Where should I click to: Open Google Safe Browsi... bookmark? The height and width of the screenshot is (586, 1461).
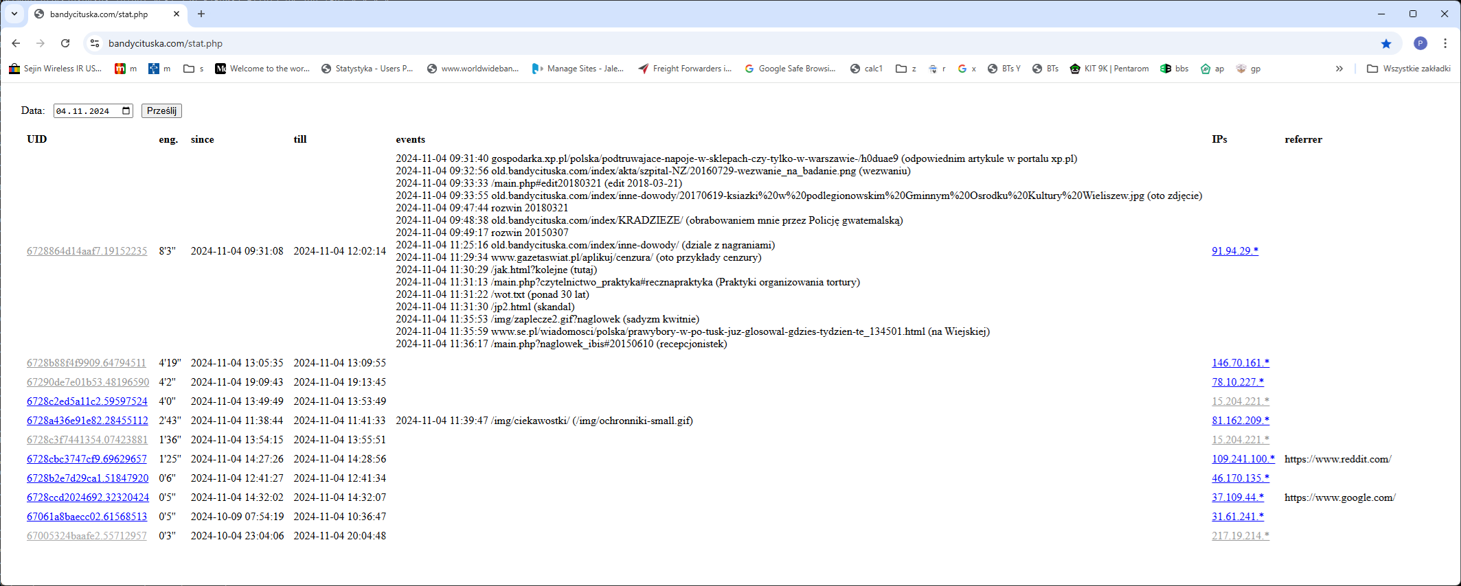[x=791, y=69]
